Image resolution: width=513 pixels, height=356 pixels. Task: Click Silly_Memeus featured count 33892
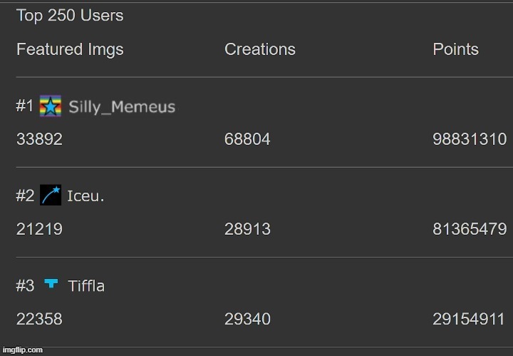(39, 140)
